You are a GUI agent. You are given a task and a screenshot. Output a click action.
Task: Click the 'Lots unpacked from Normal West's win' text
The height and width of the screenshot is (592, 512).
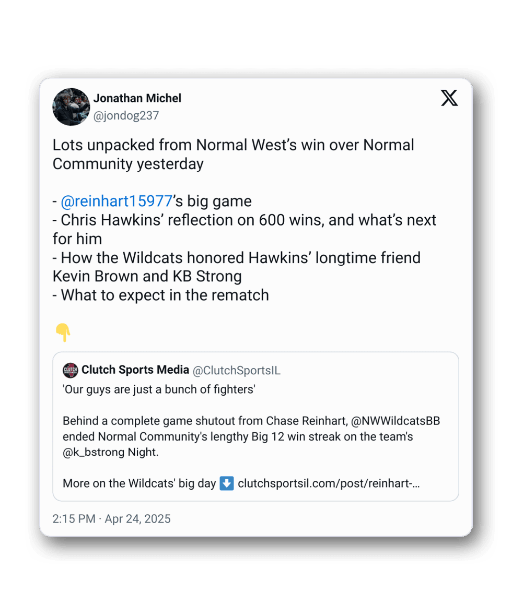(233, 145)
